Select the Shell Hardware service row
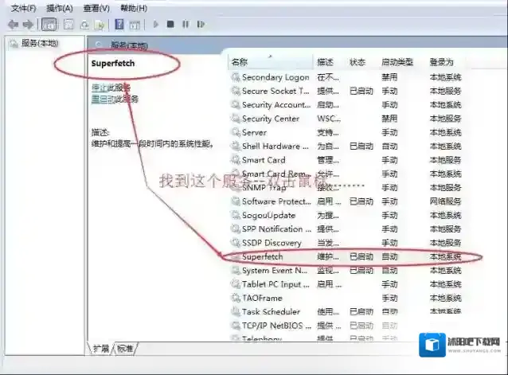 coord(346,146)
